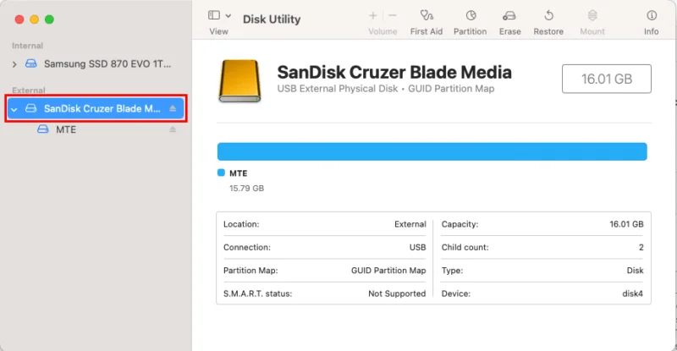Select SanDisk Cruzer Blade in sidebar

pyautogui.click(x=96, y=108)
